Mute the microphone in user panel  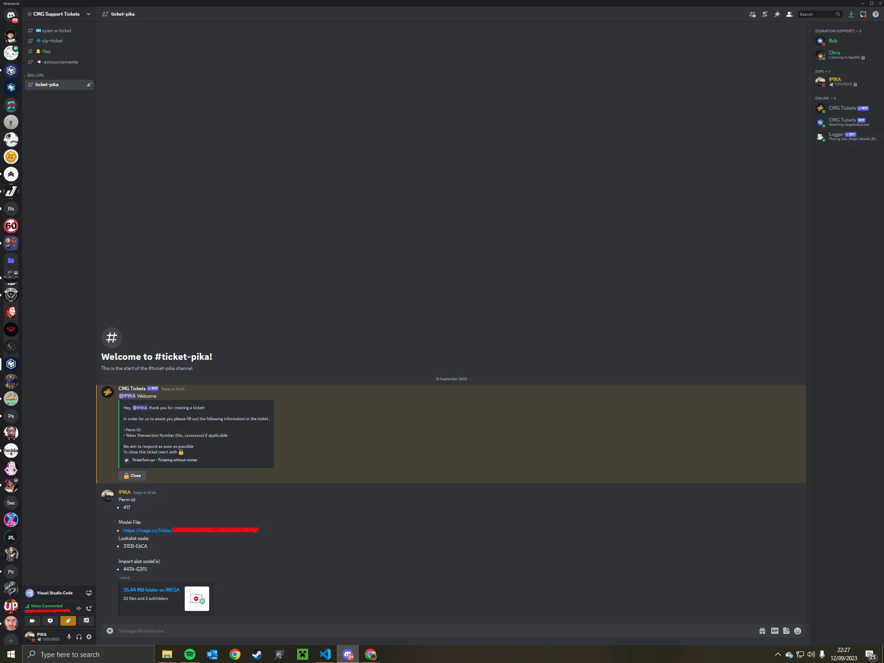(69, 637)
